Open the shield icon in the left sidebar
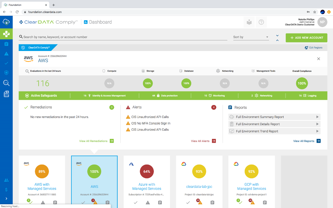Viewport: 333px width, 208px height. tap(6, 73)
